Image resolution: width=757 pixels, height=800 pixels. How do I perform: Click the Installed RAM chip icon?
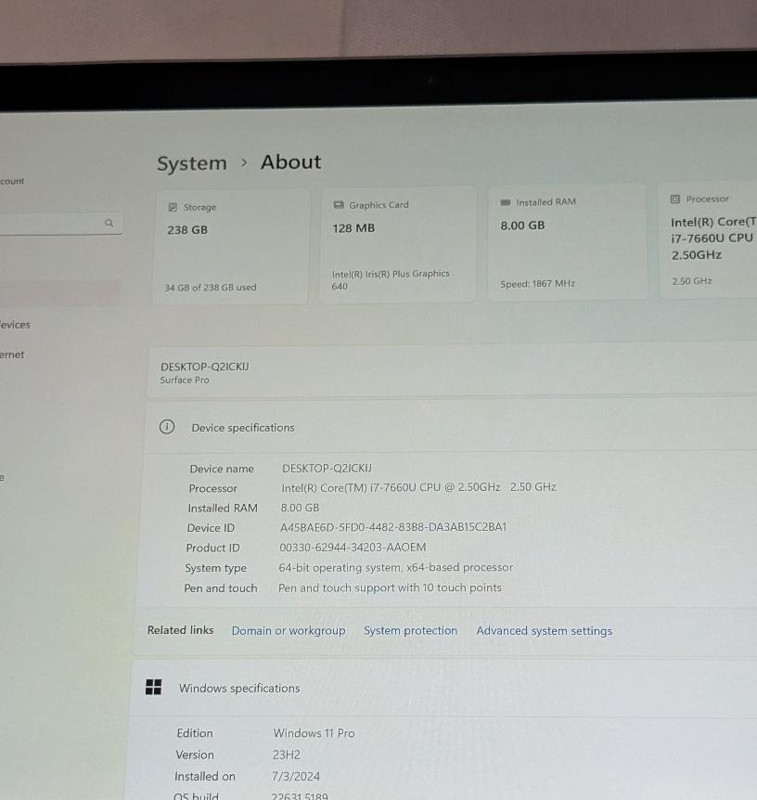(506, 202)
